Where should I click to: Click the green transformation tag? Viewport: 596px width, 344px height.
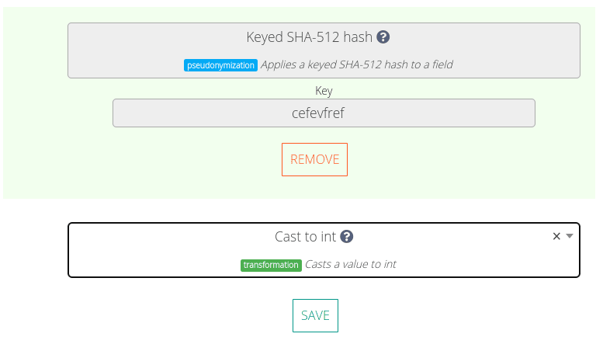point(271,265)
